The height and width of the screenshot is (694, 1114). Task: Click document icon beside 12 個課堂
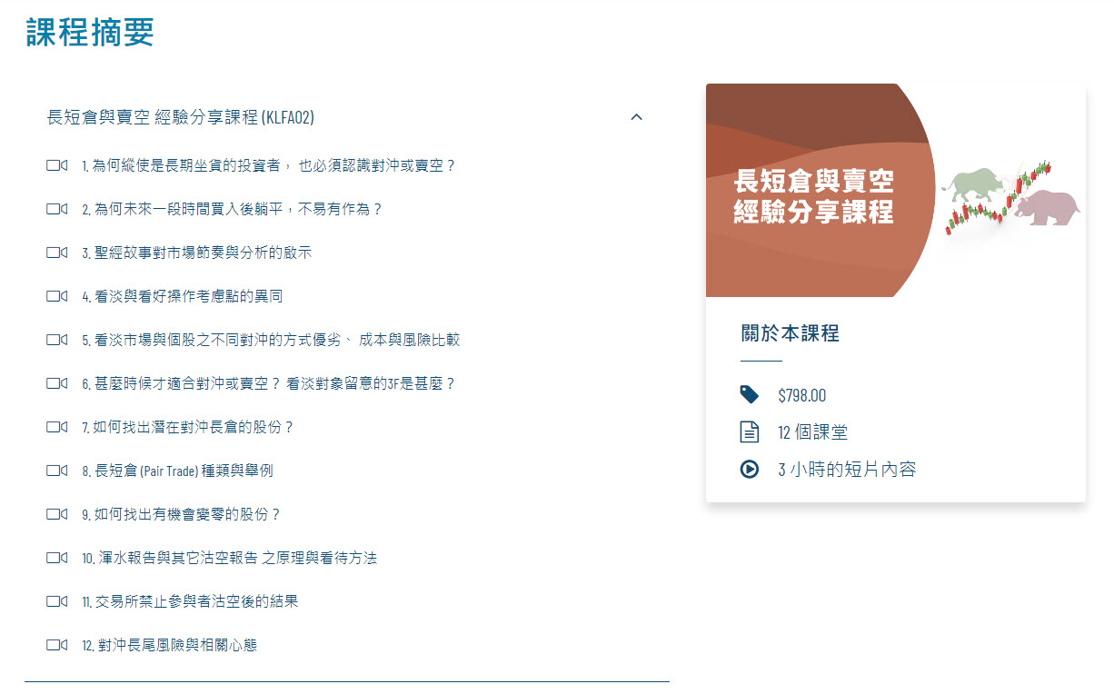coord(749,432)
